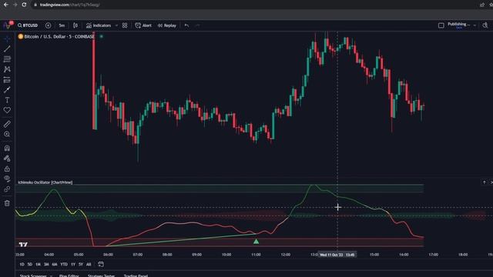Image resolution: width=493 pixels, height=277 pixels.
Task: Remove drawings with trash icon
Action: point(7,203)
